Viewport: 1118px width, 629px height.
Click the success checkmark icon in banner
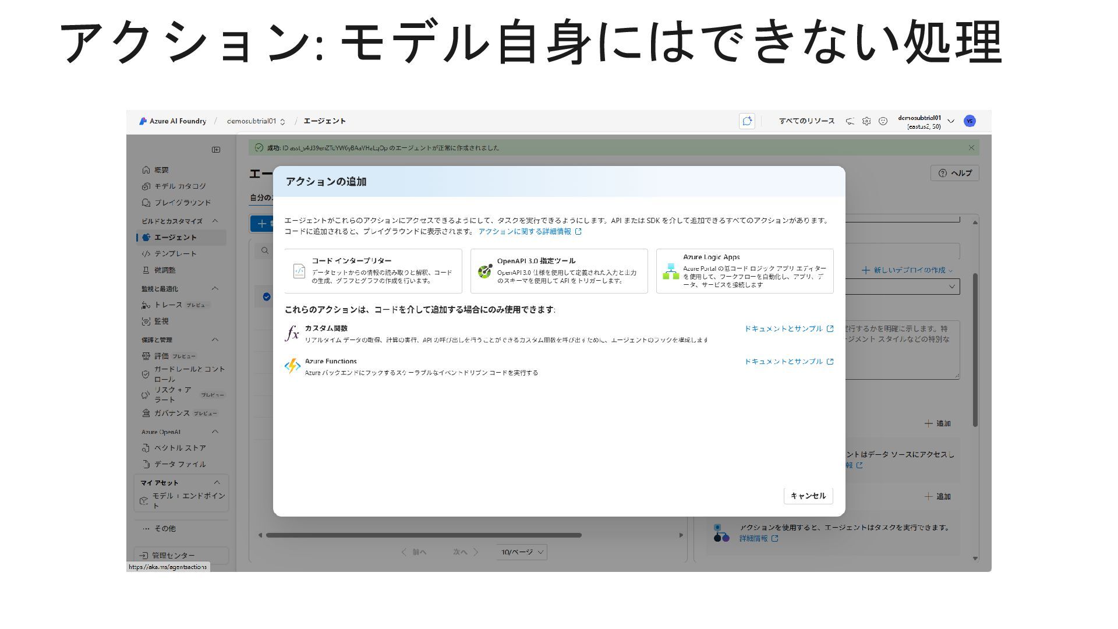point(259,148)
